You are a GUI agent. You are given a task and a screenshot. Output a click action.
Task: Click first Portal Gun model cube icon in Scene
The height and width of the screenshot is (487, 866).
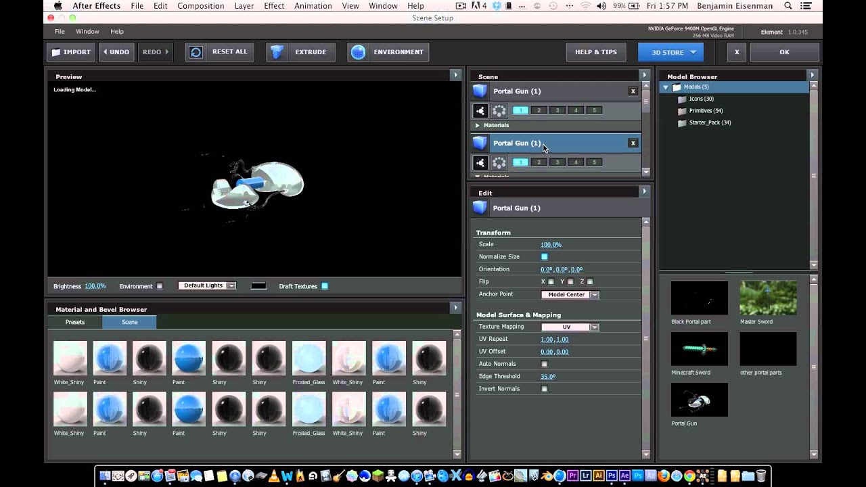pos(480,91)
